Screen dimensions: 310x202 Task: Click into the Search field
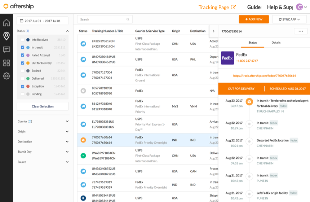tap(105, 19)
